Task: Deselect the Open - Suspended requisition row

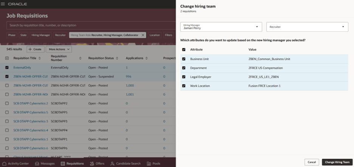Action: click(7, 77)
